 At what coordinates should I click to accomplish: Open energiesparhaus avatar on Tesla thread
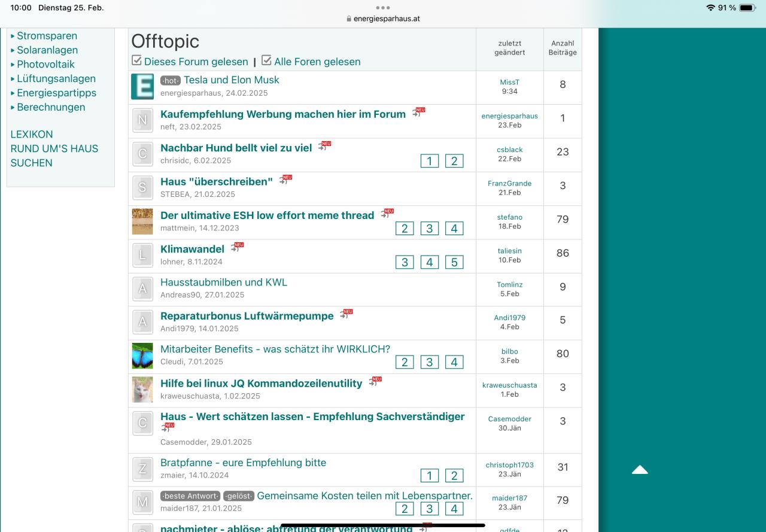[142, 87]
